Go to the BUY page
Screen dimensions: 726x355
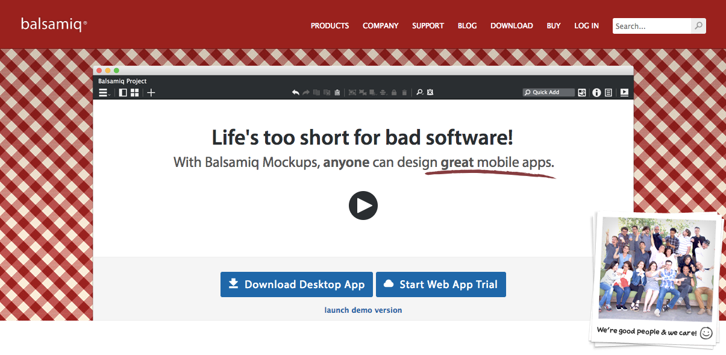pyautogui.click(x=554, y=26)
